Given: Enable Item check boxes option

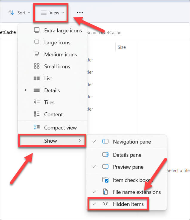Looking at the screenshot, I should click(132, 180).
